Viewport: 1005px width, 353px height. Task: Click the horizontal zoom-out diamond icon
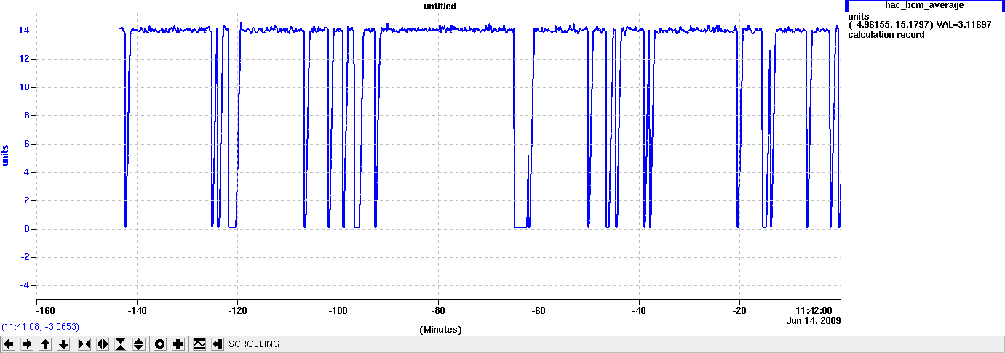(103, 344)
